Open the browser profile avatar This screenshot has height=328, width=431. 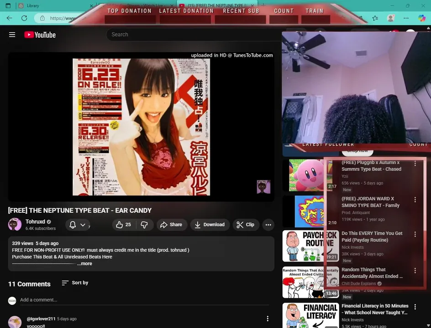coord(391,18)
